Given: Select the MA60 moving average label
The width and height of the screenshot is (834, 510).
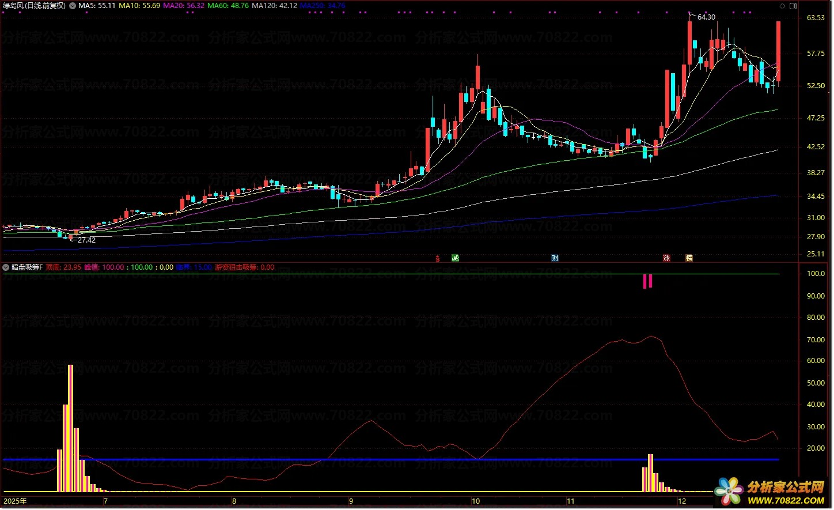Looking at the screenshot, I should click(228, 6).
